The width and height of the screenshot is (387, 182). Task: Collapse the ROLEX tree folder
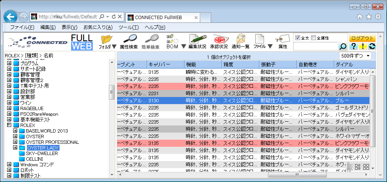click(9, 125)
